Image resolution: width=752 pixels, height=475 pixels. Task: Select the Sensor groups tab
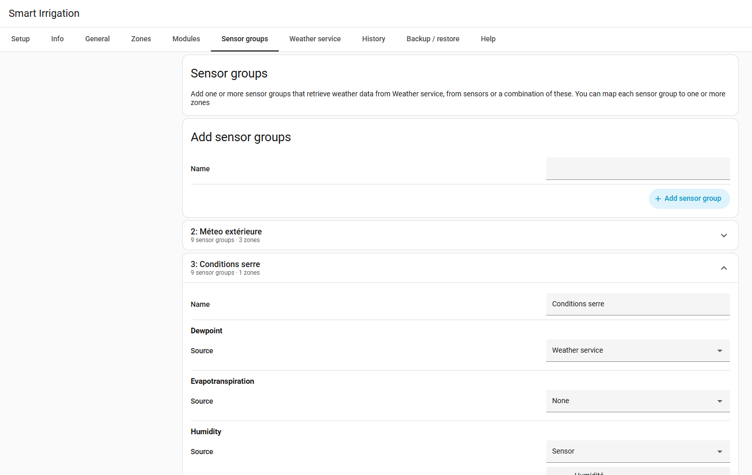[245, 39]
